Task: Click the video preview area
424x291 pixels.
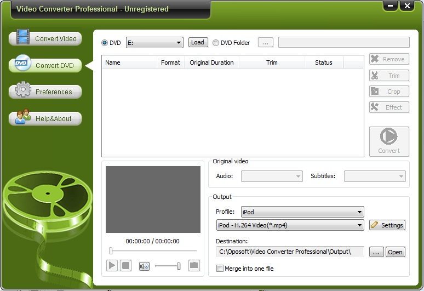Action: 153,199
